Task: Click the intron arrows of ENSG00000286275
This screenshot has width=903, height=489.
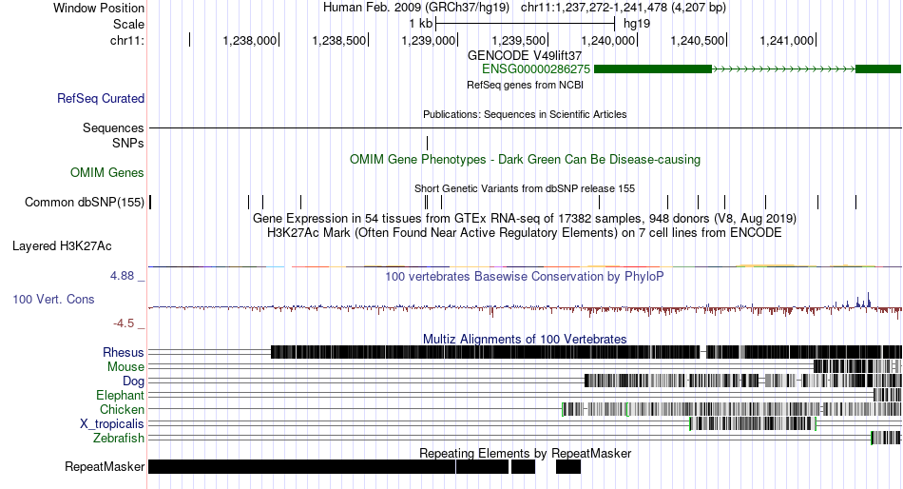Action: [x=784, y=69]
